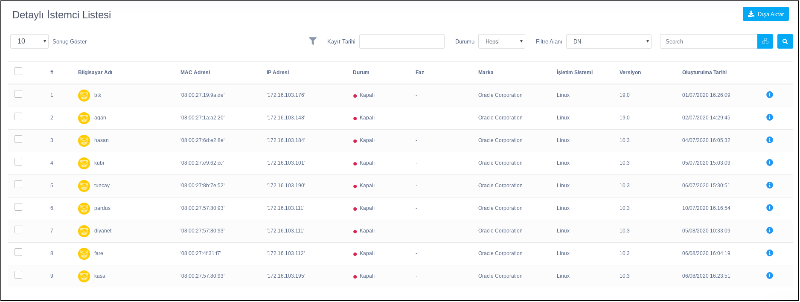Click the info icon for diyanet row

coord(769,230)
